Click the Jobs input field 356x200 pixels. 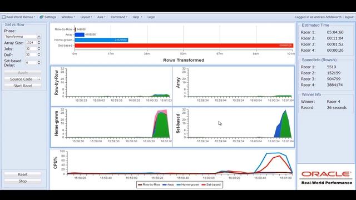31,49
